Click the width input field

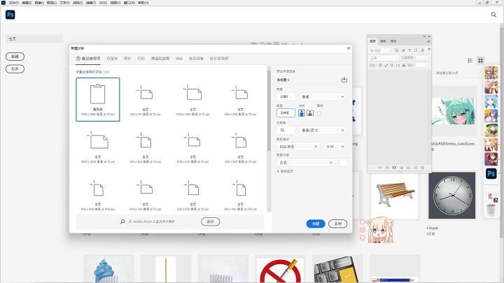click(286, 96)
